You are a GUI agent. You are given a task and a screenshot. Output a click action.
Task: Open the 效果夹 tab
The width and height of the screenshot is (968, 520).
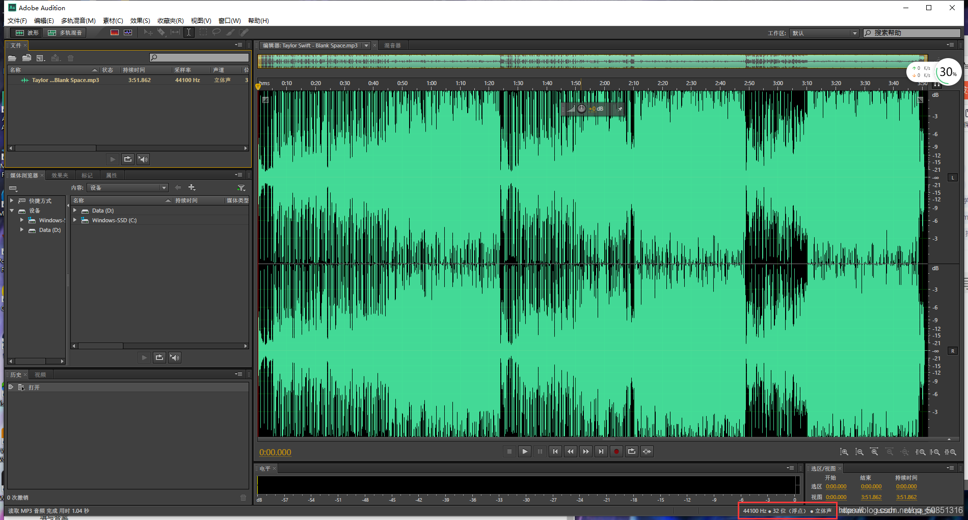click(60, 175)
